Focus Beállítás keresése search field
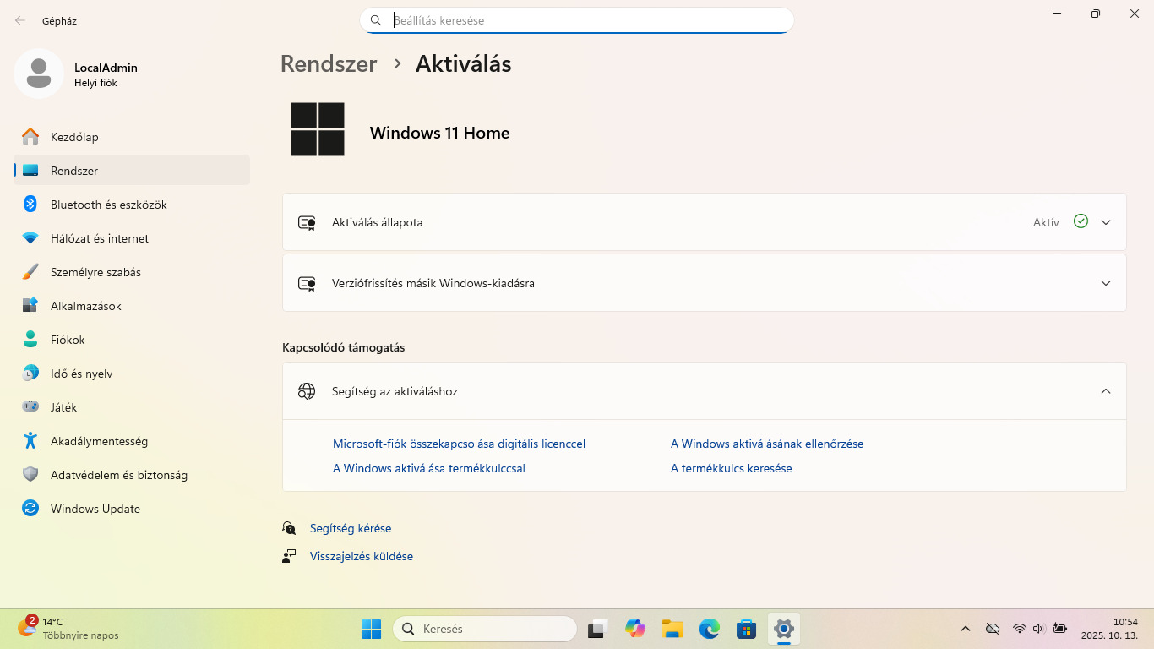 pyautogui.click(x=577, y=20)
